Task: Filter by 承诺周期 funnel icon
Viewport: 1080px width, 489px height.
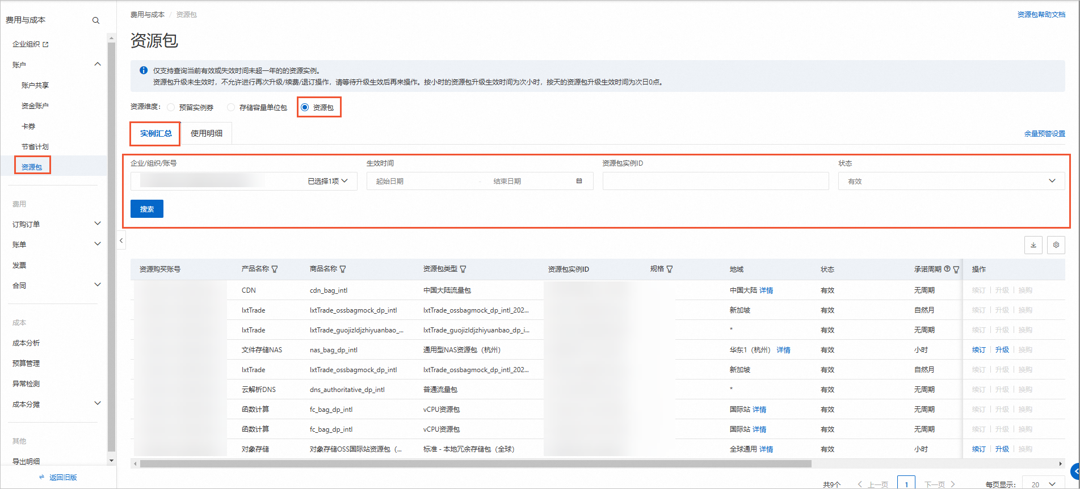Action: tap(956, 269)
